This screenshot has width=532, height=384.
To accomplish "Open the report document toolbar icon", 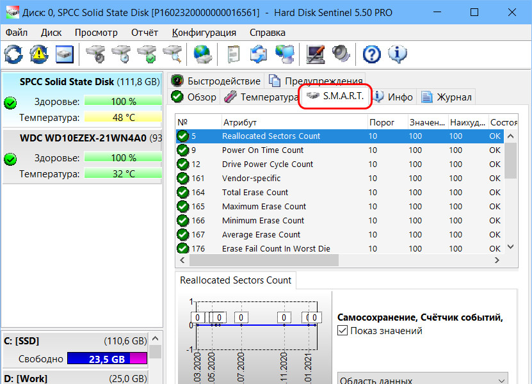I will [x=233, y=54].
